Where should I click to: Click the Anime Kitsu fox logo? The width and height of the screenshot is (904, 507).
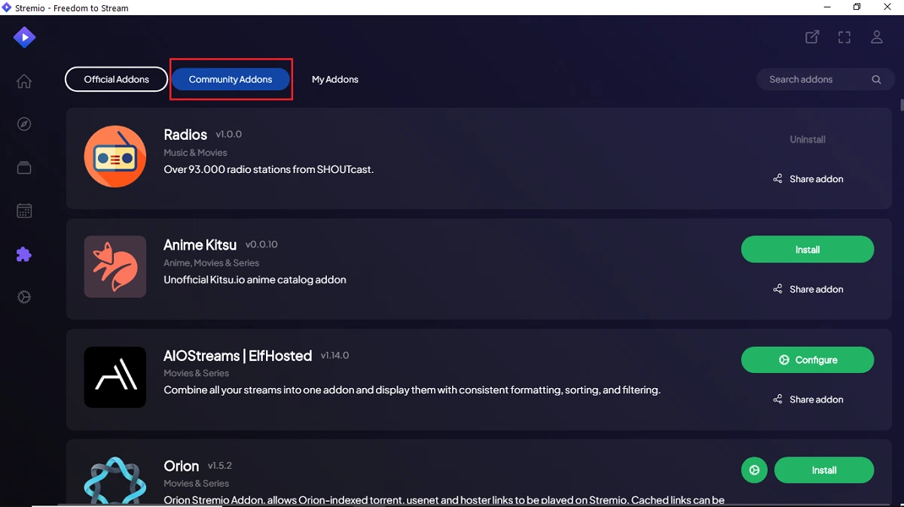(115, 266)
